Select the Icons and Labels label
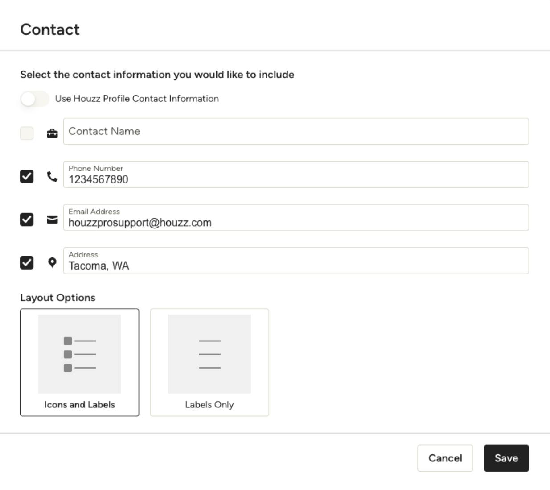 pyautogui.click(x=79, y=404)
